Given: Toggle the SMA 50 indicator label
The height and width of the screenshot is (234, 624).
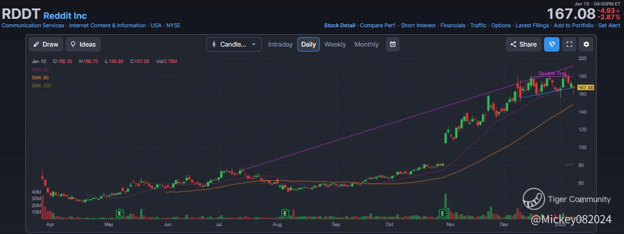Looking at the screenshot, I should (40, 78).
